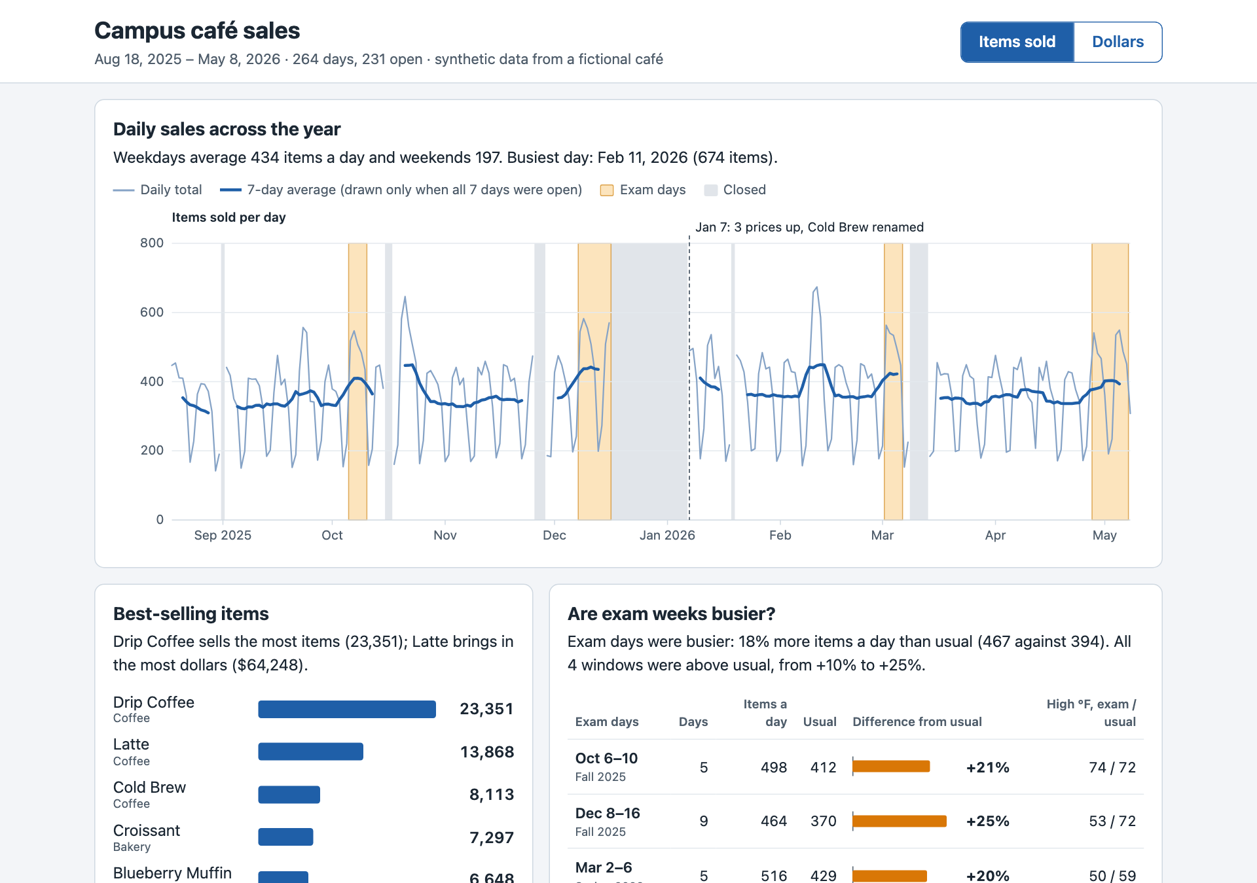Click the Daily total legend line
1257x883 pixels.
pyautogui.click(x=124, y=190)
